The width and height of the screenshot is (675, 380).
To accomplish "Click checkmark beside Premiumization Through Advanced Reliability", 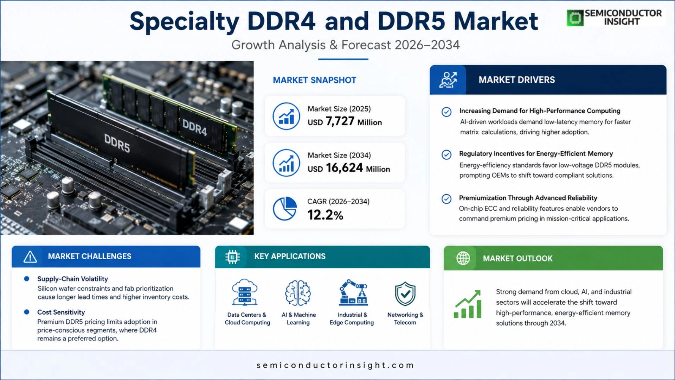I will [446, 199].
